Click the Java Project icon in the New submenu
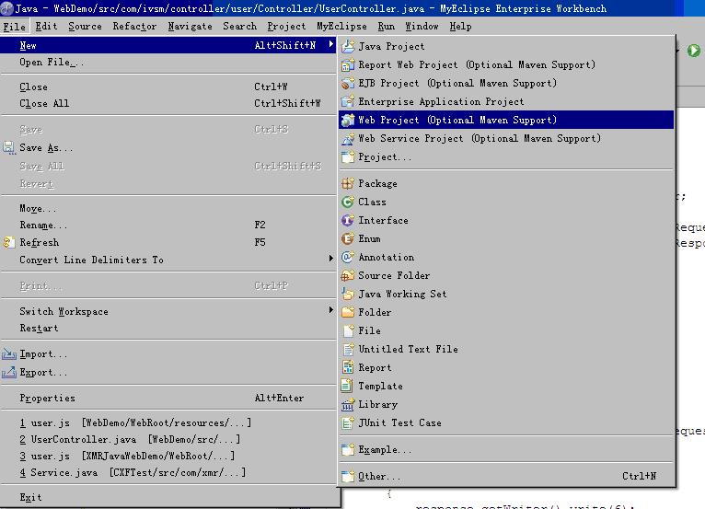 (x=348, y=46)
